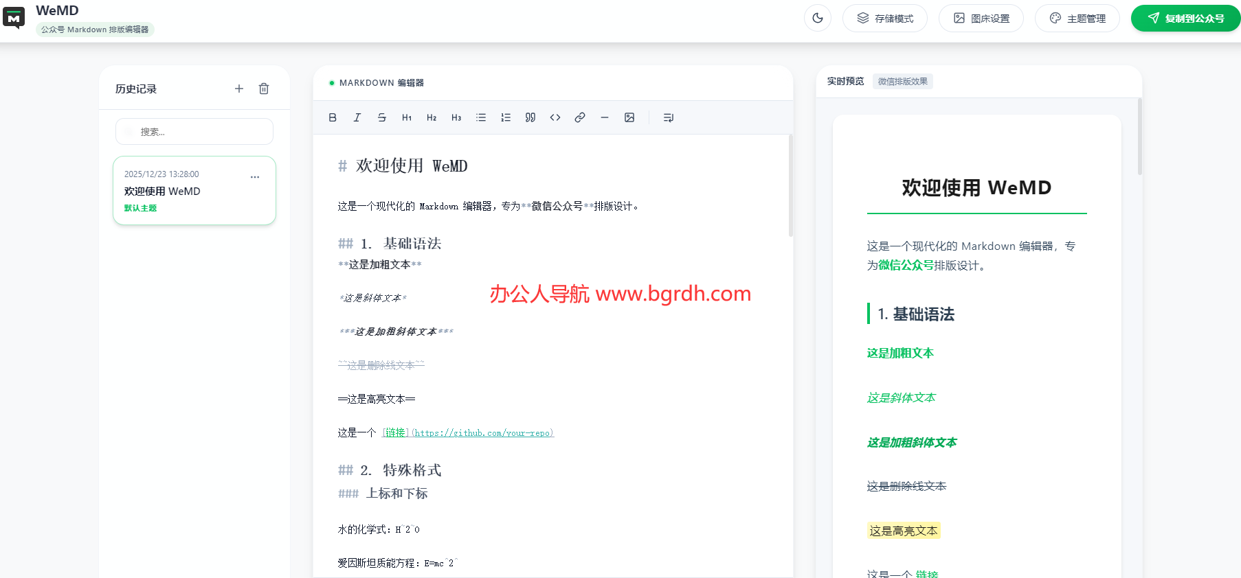1241x578 pixels.
Task: Insert an H1 heading
Action: pyautogui.click(x=407, y=117)
